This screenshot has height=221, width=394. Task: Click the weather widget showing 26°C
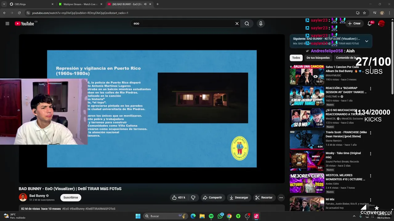click(x=14, y=216)
